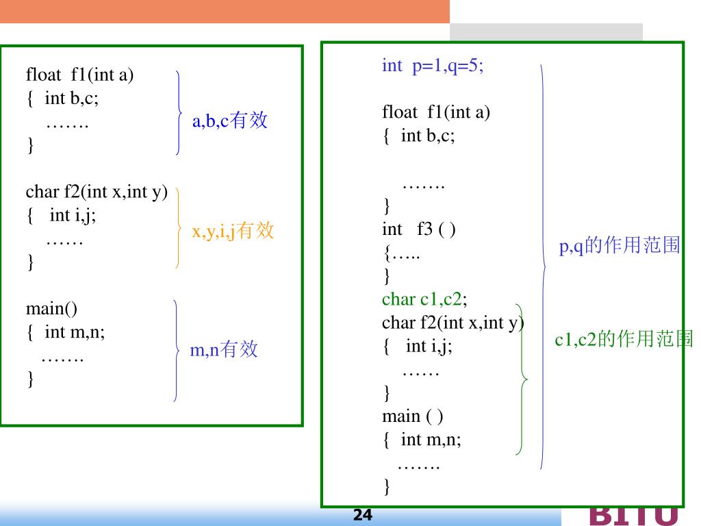Select the line "int p=1,q=5;"

[433, 66]
